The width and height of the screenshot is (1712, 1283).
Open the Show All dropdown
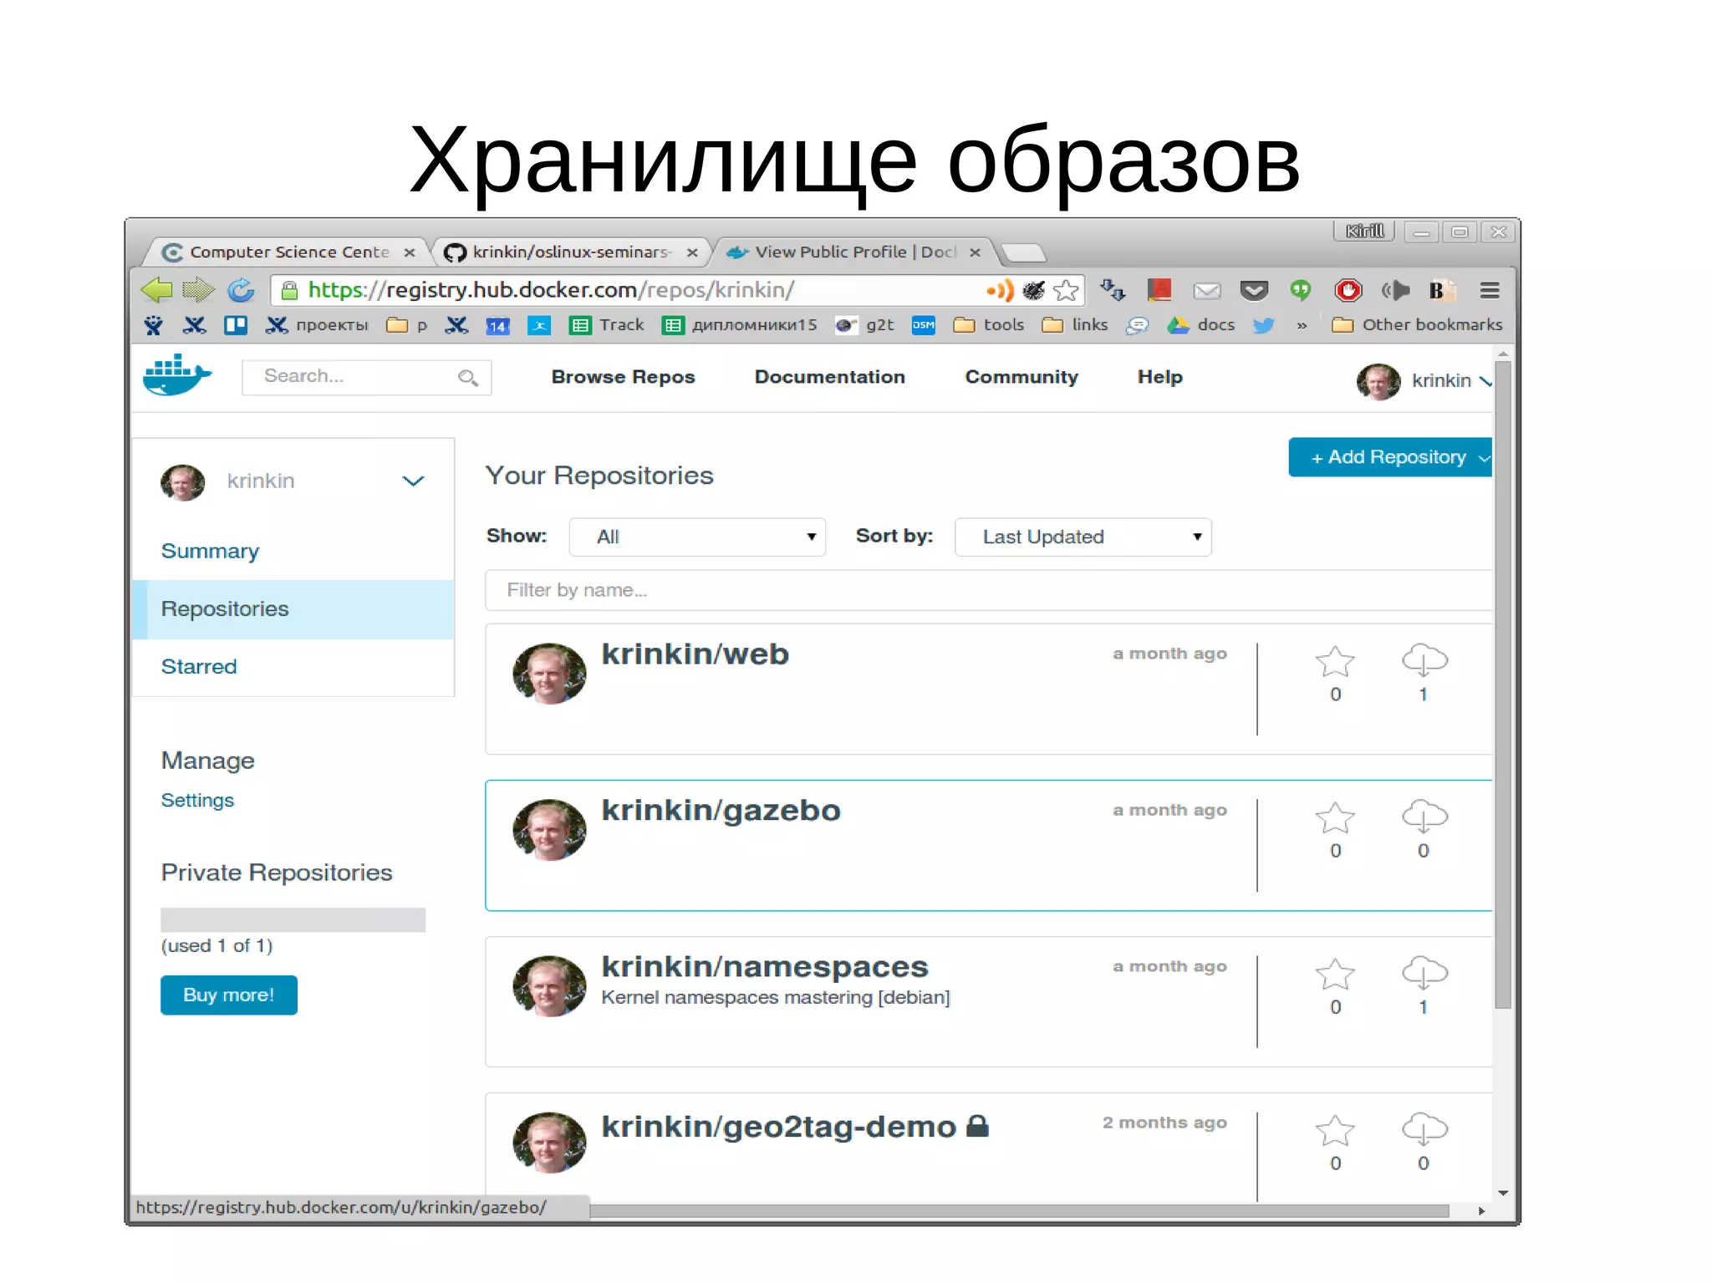697,537
